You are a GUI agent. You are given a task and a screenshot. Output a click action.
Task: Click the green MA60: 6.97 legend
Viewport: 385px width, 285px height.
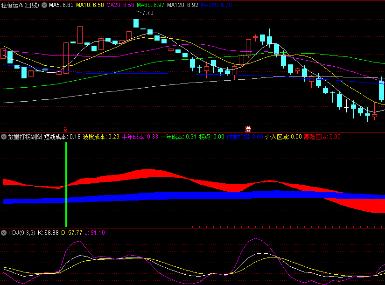(x=151, y=5)
